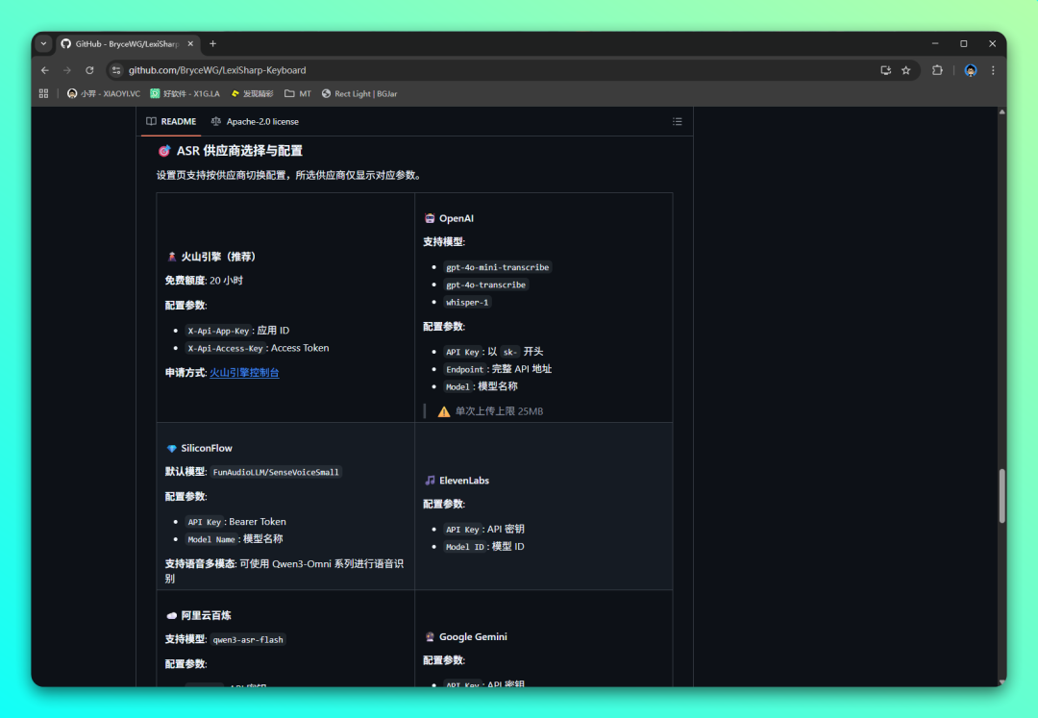Open the bookmarks apps grid icon
1038x718 pixels.
click(x=43, y=93)
